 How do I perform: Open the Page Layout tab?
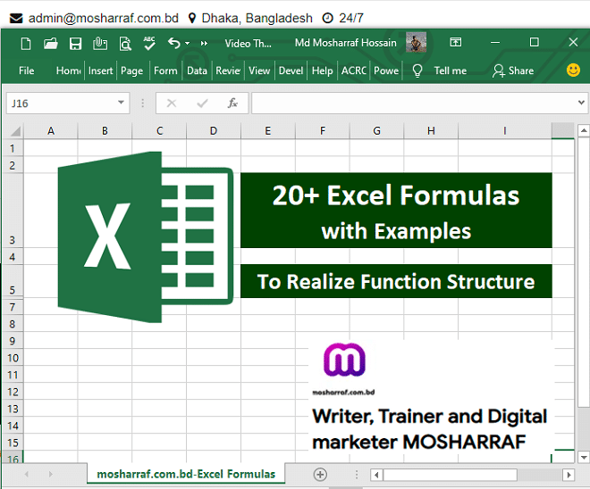point(131,70)
